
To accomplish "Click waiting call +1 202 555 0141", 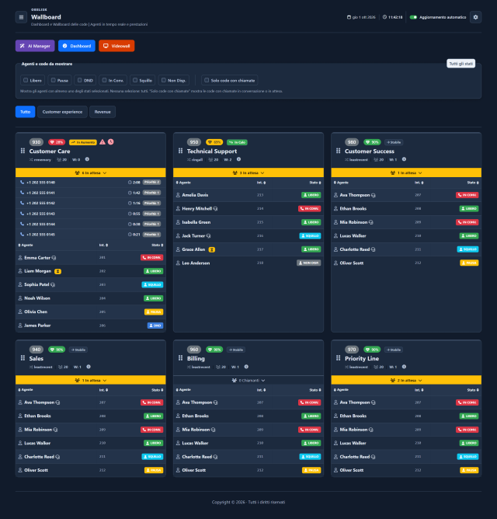I will (91, 193).
